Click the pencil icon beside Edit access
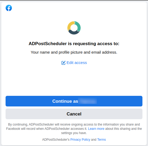Image resolution: width=148 pixels, height=146 pixels. (x=63, y=63)
